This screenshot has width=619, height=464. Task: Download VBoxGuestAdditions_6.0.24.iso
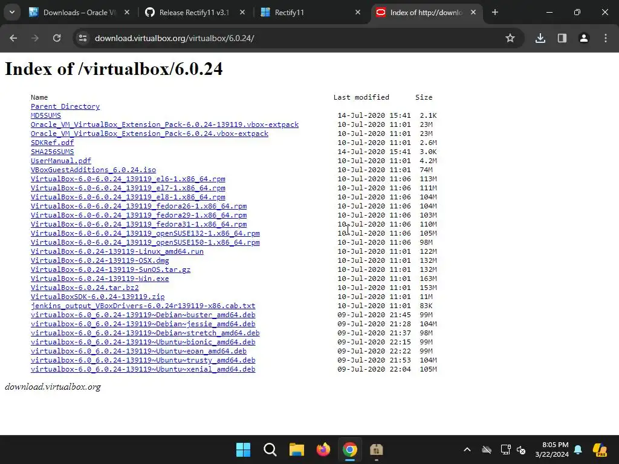click(x=93, y=170)
